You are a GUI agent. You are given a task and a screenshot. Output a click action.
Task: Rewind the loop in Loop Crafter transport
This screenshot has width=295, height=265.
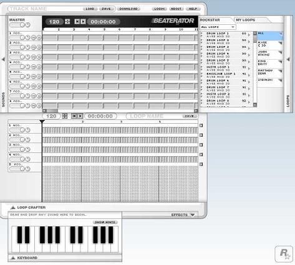coord(74,116)
